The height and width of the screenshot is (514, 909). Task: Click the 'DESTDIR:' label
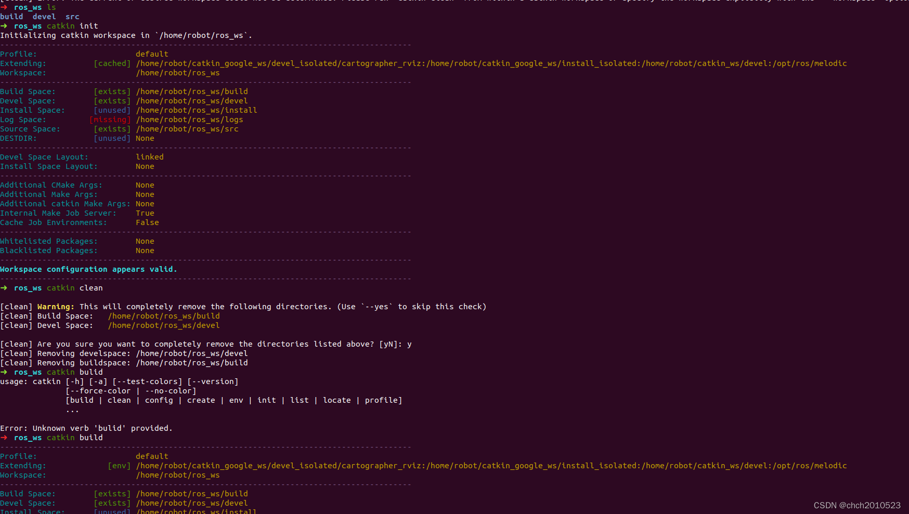pyautogui.click(x=19, y=138)
